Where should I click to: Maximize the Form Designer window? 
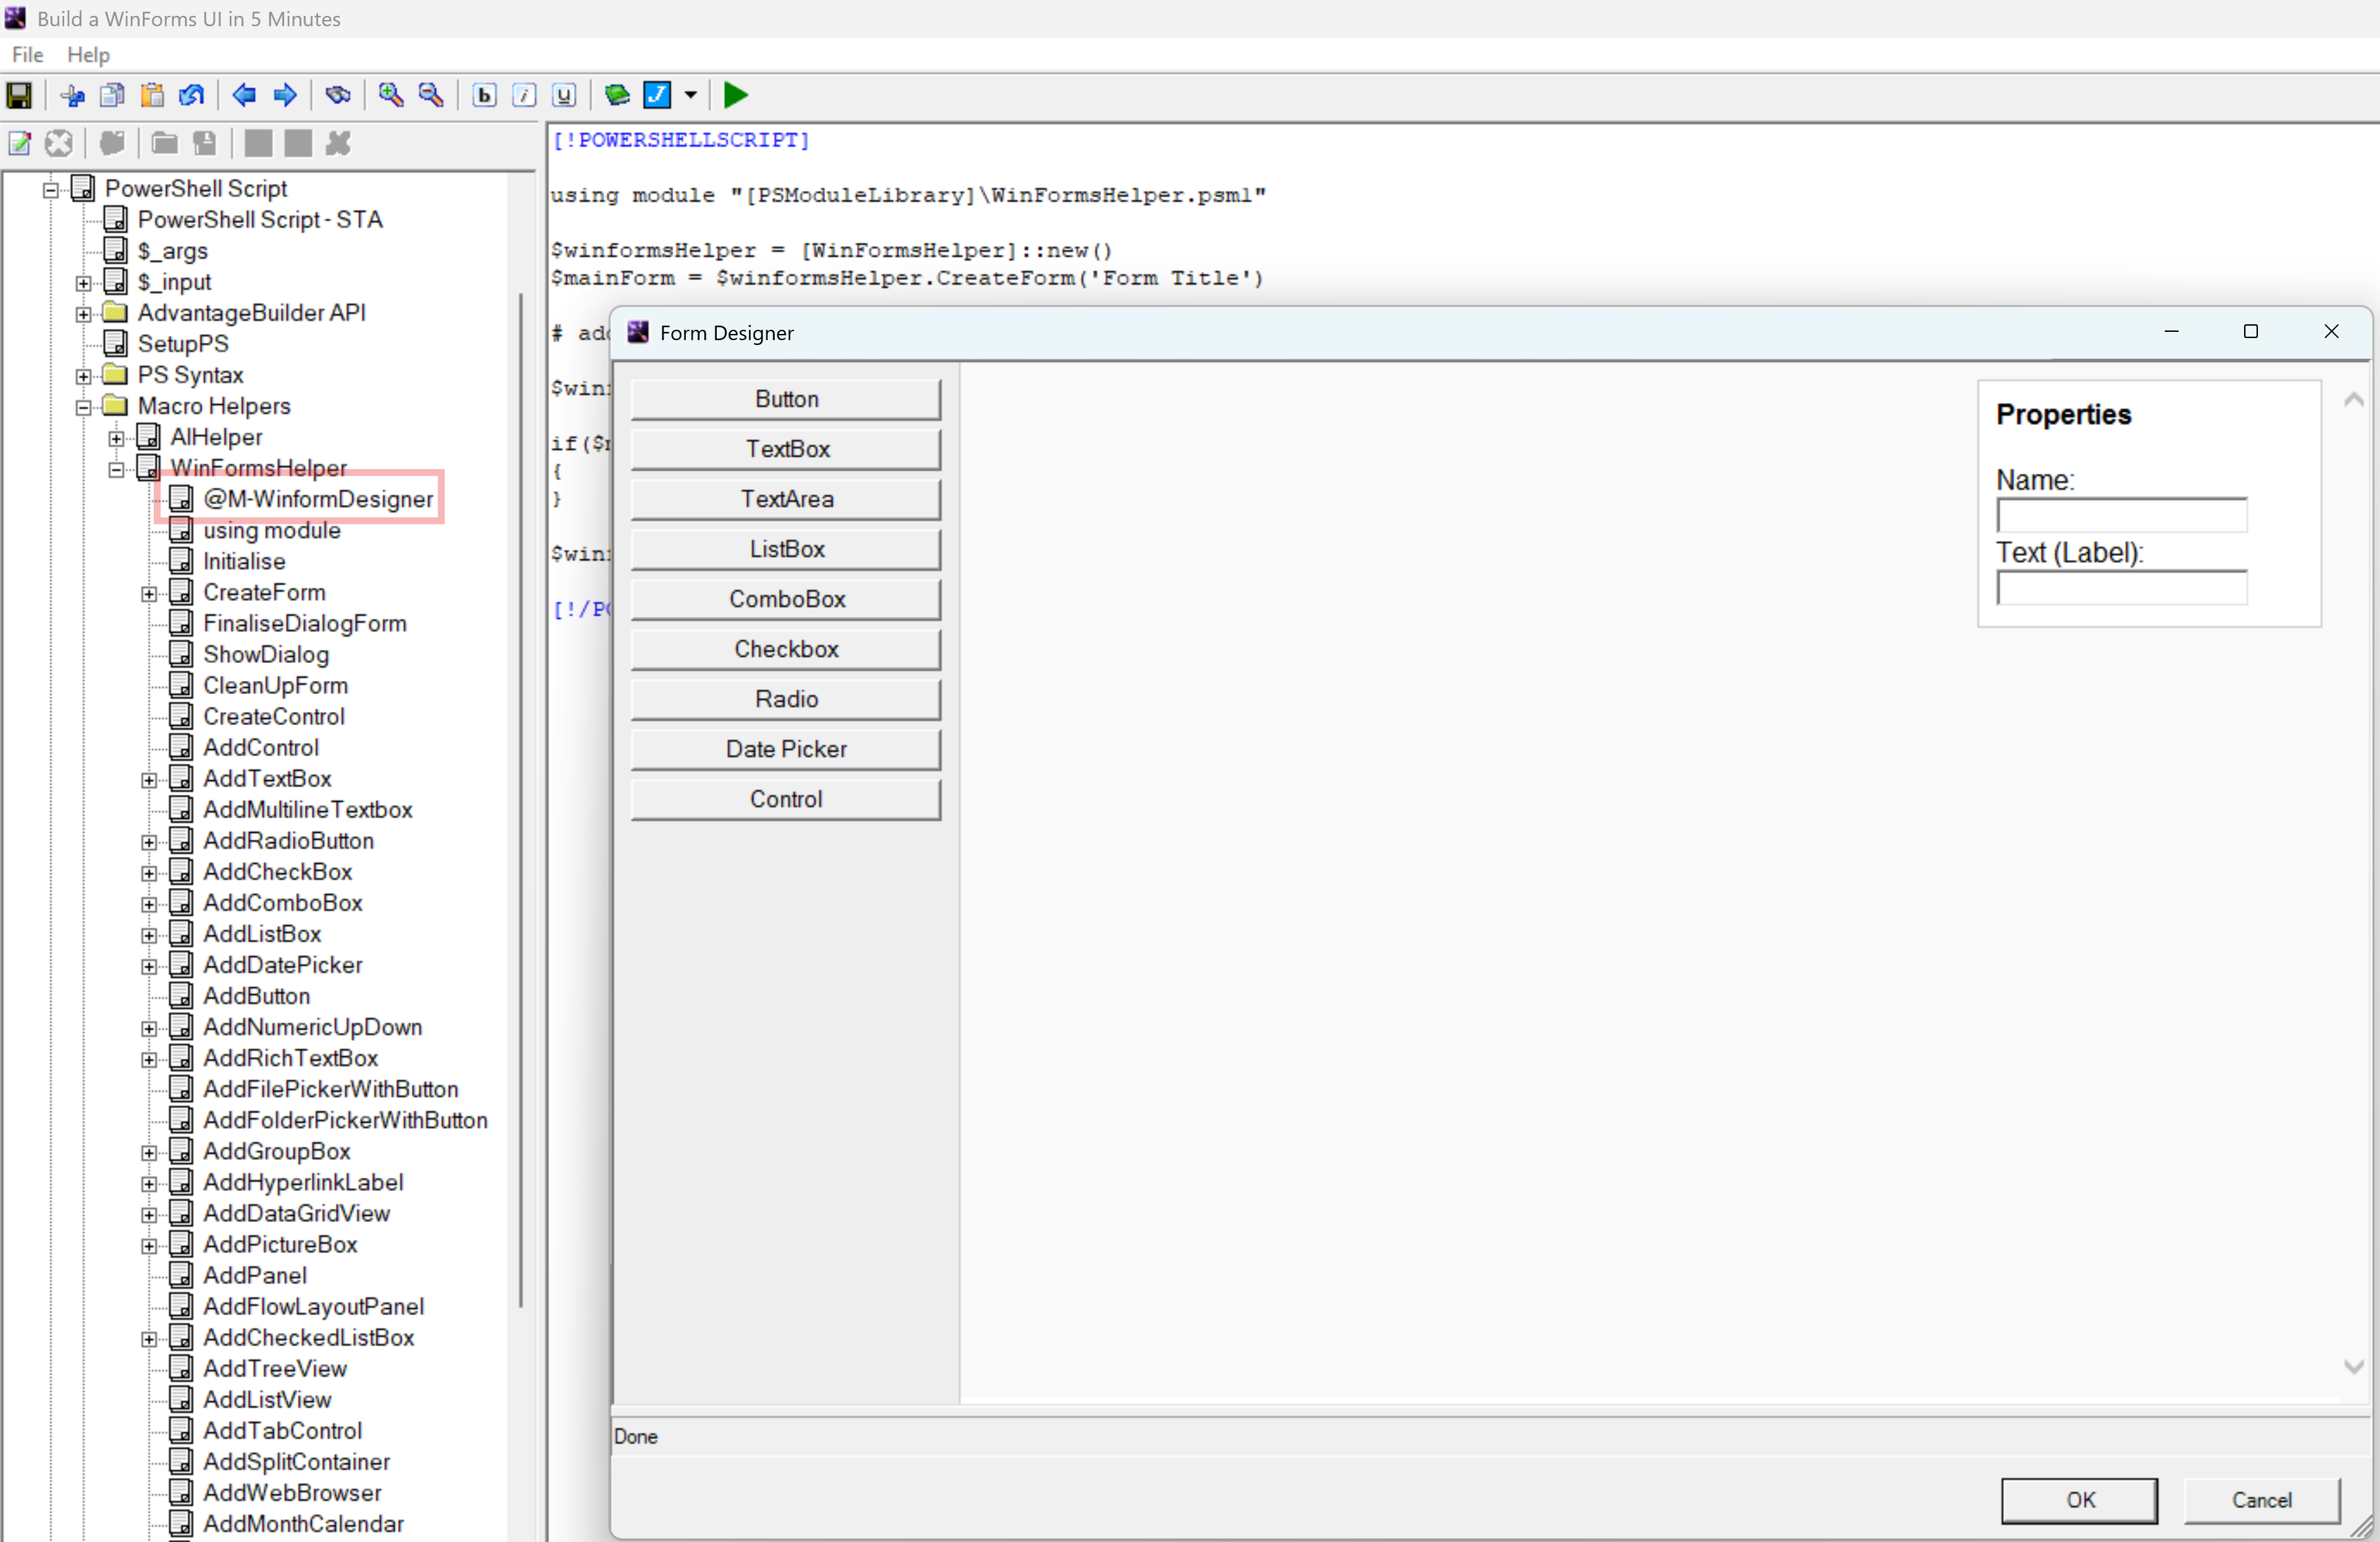[2251, 332]
